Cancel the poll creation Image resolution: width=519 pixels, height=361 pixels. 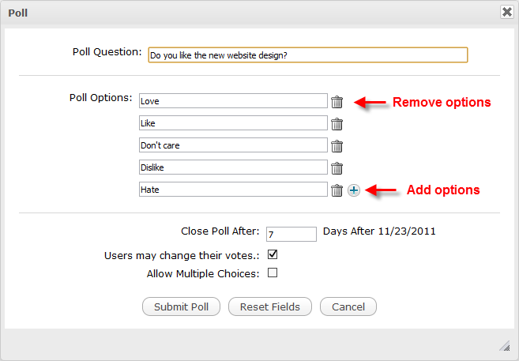348,306
